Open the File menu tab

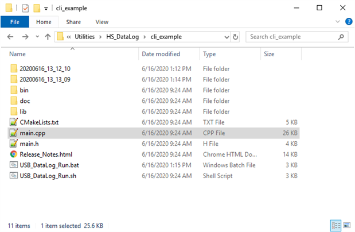click(x=15, y=22)
